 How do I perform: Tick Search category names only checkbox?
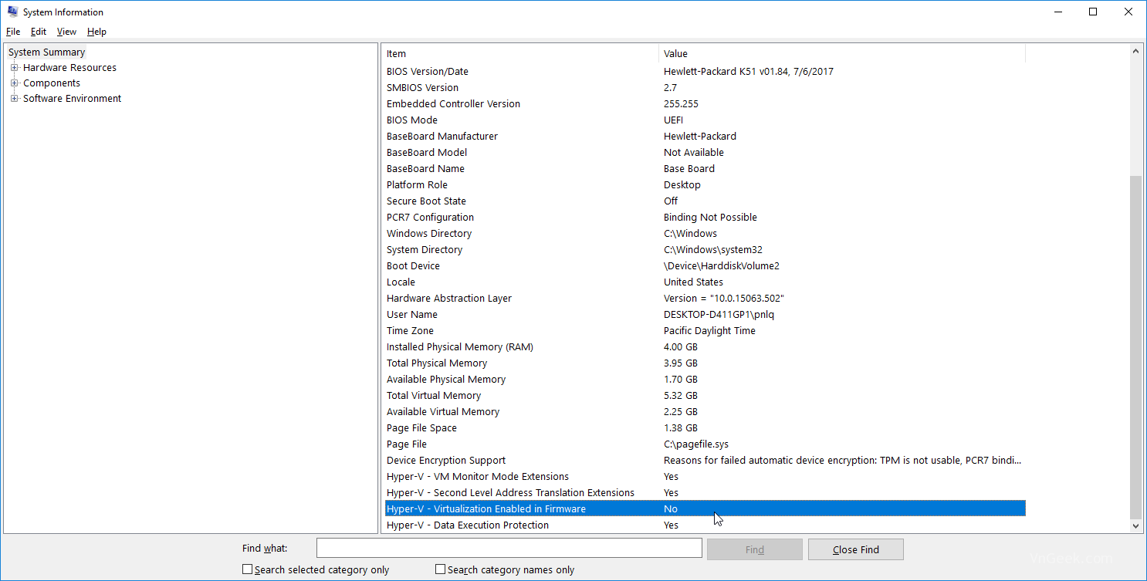click(441, 569)
